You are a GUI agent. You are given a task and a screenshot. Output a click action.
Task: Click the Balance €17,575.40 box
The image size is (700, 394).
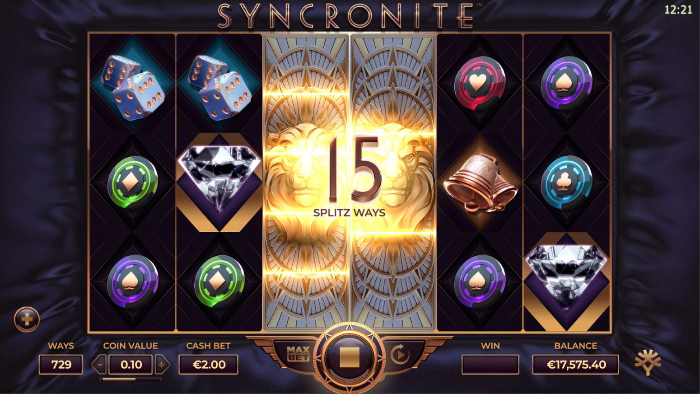pyautogui.click(x=576, y=364)
